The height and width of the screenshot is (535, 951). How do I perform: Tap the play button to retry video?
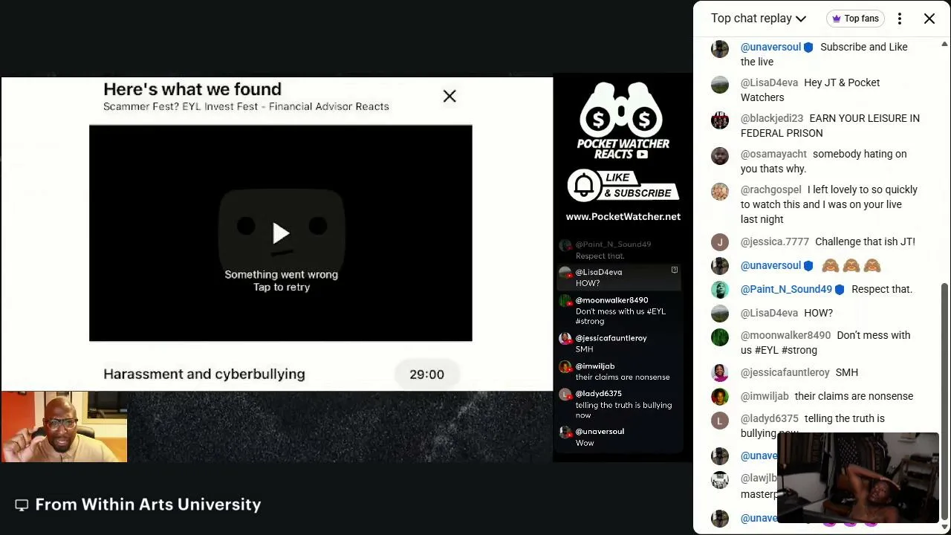[x=281, y=233]
